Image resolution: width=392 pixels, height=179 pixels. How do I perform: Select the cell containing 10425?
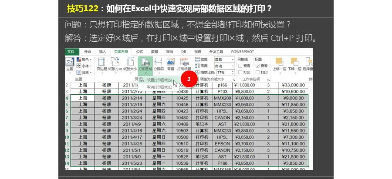(182, 98)
